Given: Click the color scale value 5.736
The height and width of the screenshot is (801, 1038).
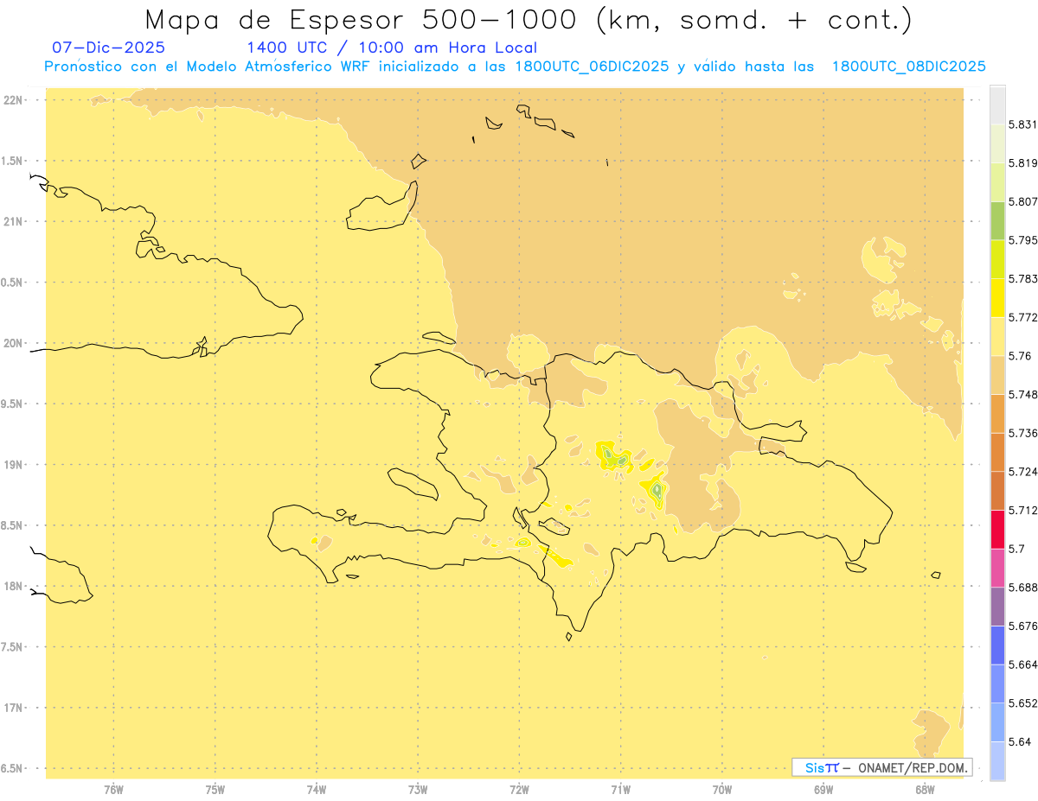Looking at the screenshot, I should tap(1023, 433).
